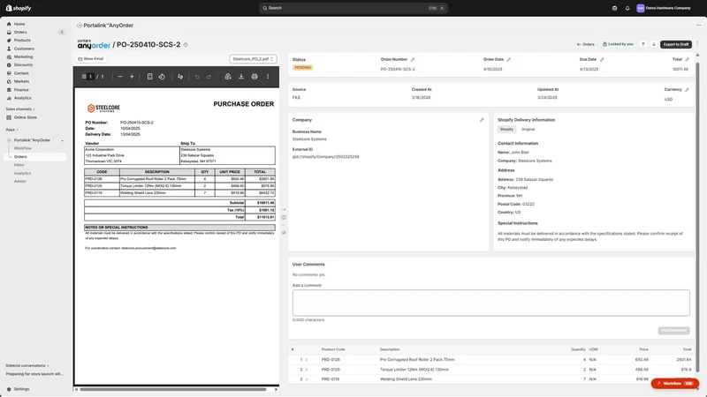This screenshot has width=707, height=397.
Task: Open Admin under Portalink AnyOrder
Action: pos(19,182)
